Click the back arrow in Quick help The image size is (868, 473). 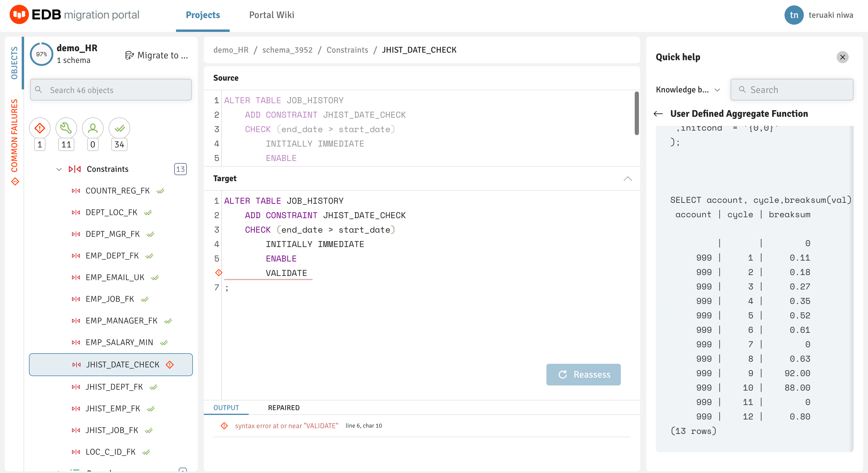click(658, 114)
